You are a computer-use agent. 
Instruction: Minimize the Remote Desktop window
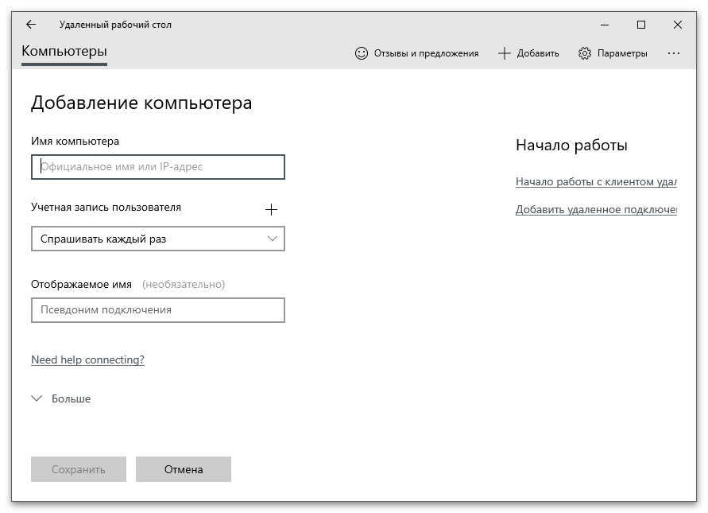[x=605, y=25]
